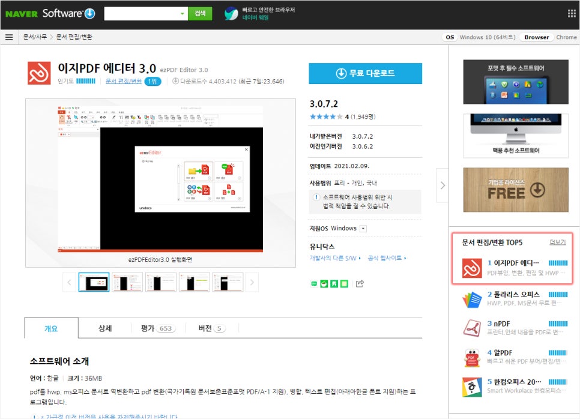This screenshot has height=419, width=580.
Task: Expand the search box dropdown arrow
Action: point(182,14)
